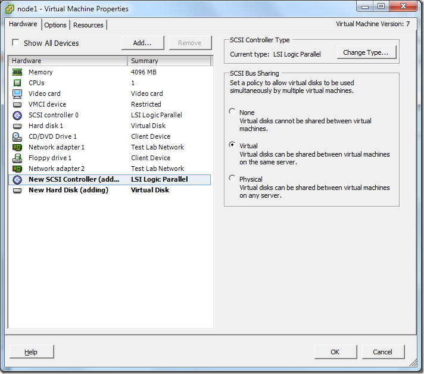Click the bold LSI Logic Parallel summary
This screenshot has height=374, width=424.
pos(159,179)
